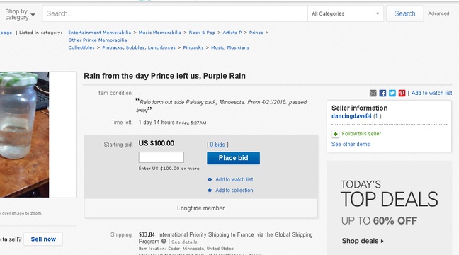Viewport: 459px width, 255px height.
Task: Click the Sell now button
Action: pyautogui.click(x=43, y=239)
